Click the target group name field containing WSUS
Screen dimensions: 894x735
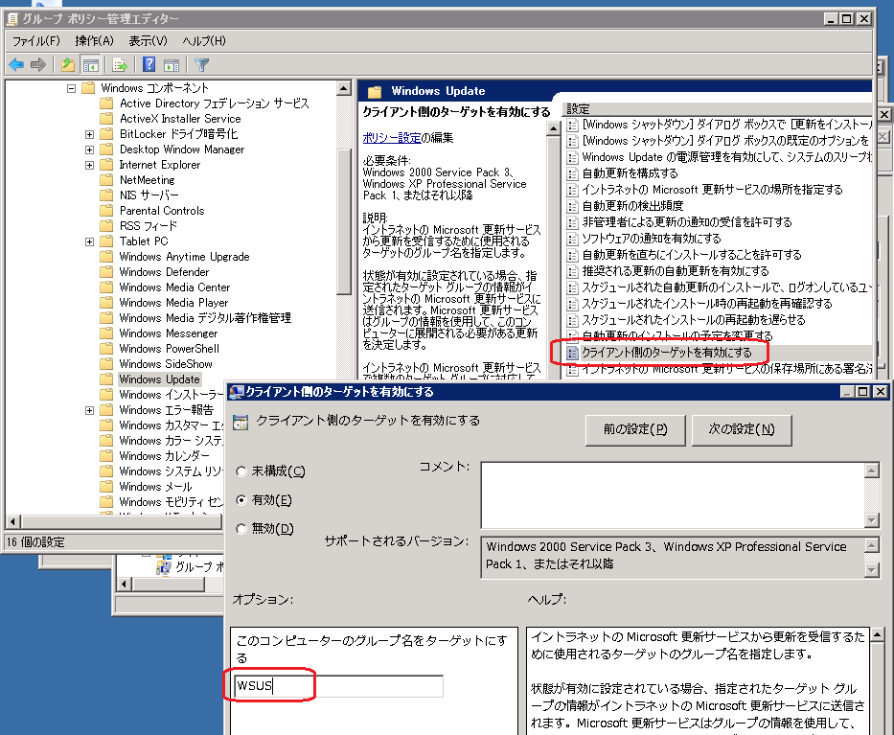338,686
